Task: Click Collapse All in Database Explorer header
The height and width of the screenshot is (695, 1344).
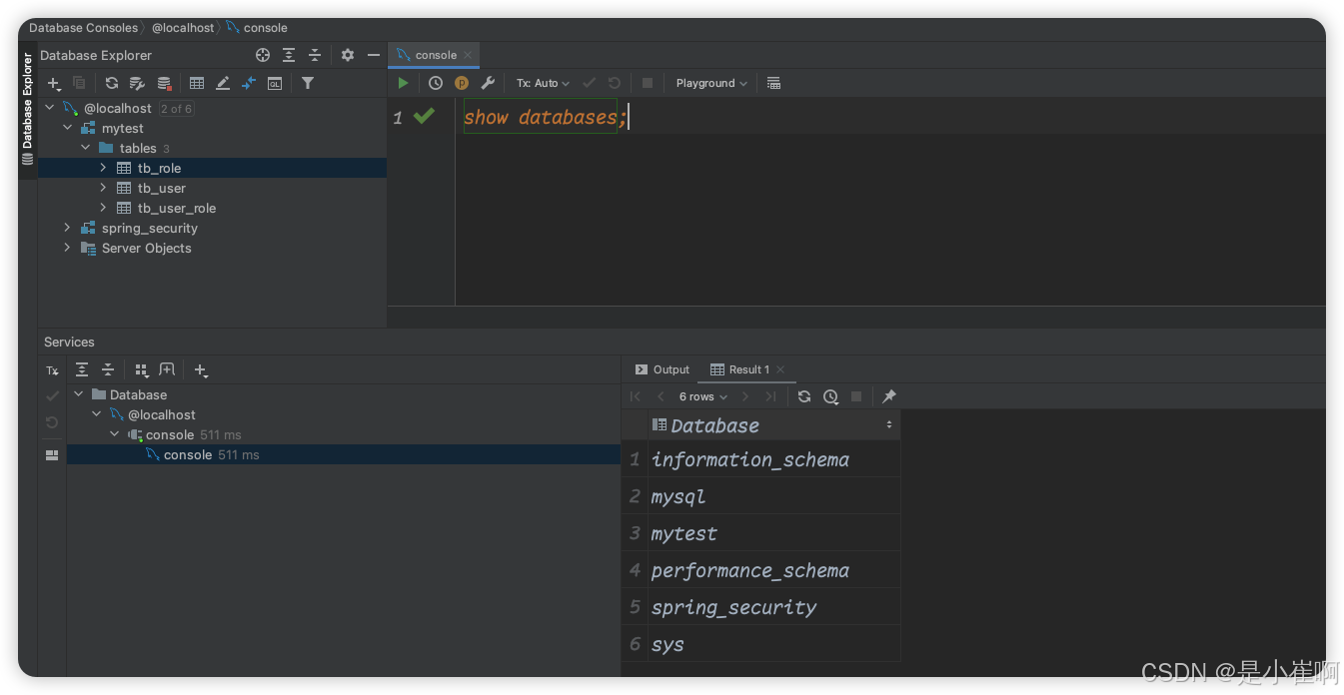Action: click(315, 55)
